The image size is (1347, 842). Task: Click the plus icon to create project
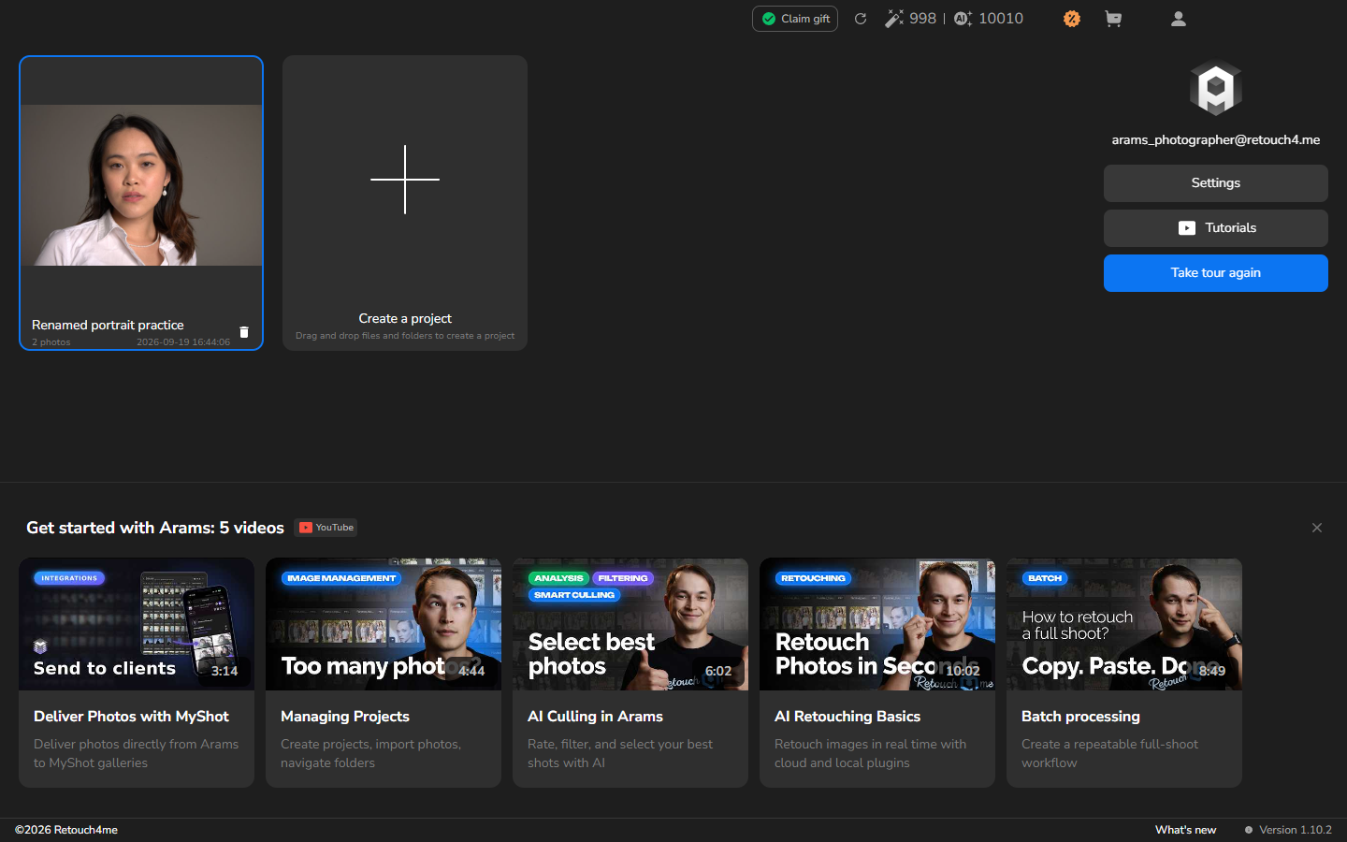pyautogui.click(x=405, y=180)
